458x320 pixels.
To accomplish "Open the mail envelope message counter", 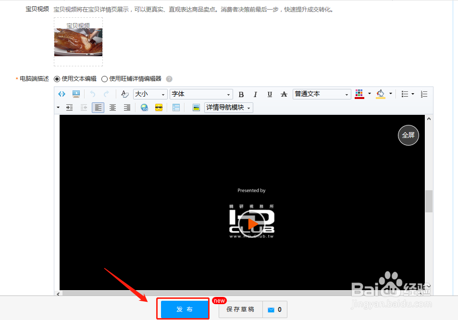I will tap(274, 309).
